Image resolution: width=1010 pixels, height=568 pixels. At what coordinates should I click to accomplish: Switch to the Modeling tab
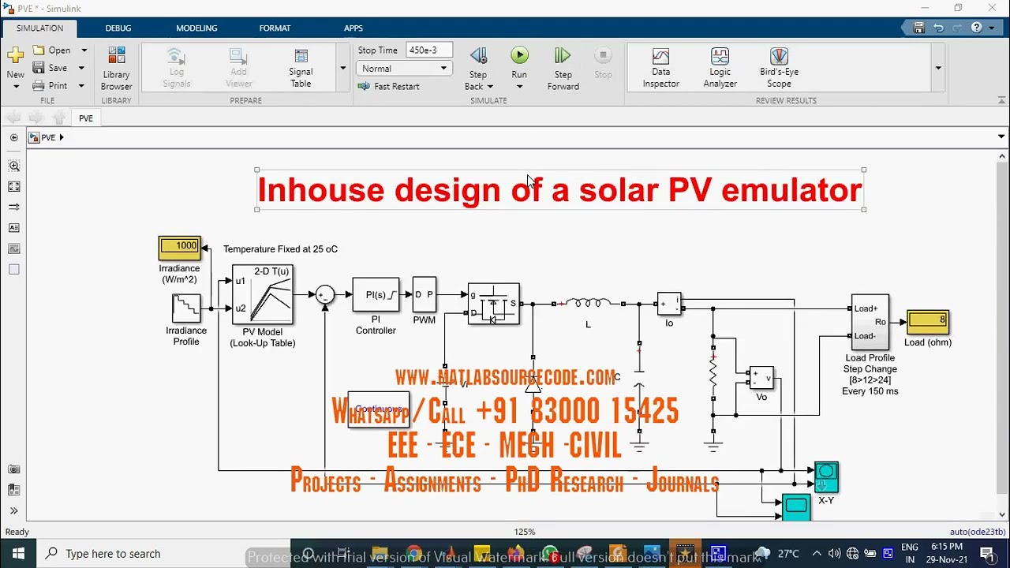[196, 28]
